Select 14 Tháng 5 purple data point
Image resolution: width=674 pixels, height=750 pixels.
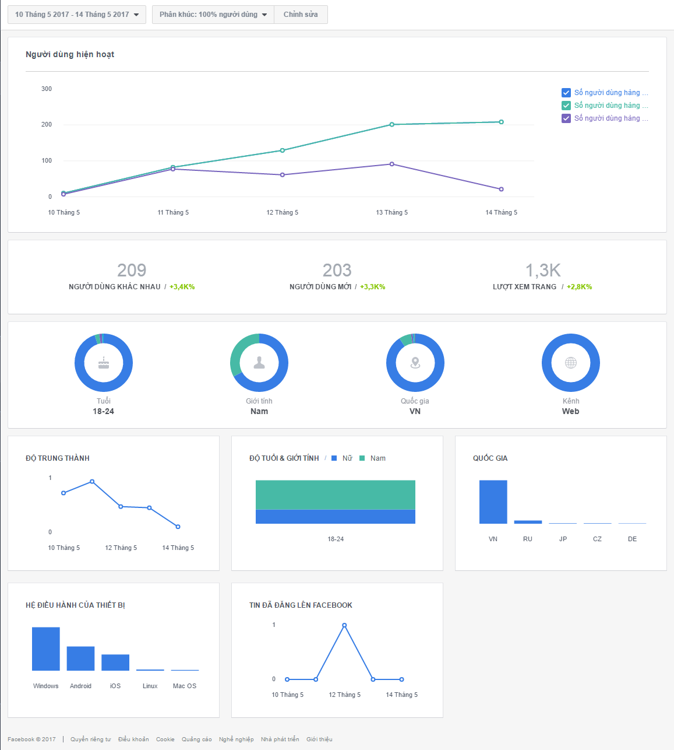point(501,189)
